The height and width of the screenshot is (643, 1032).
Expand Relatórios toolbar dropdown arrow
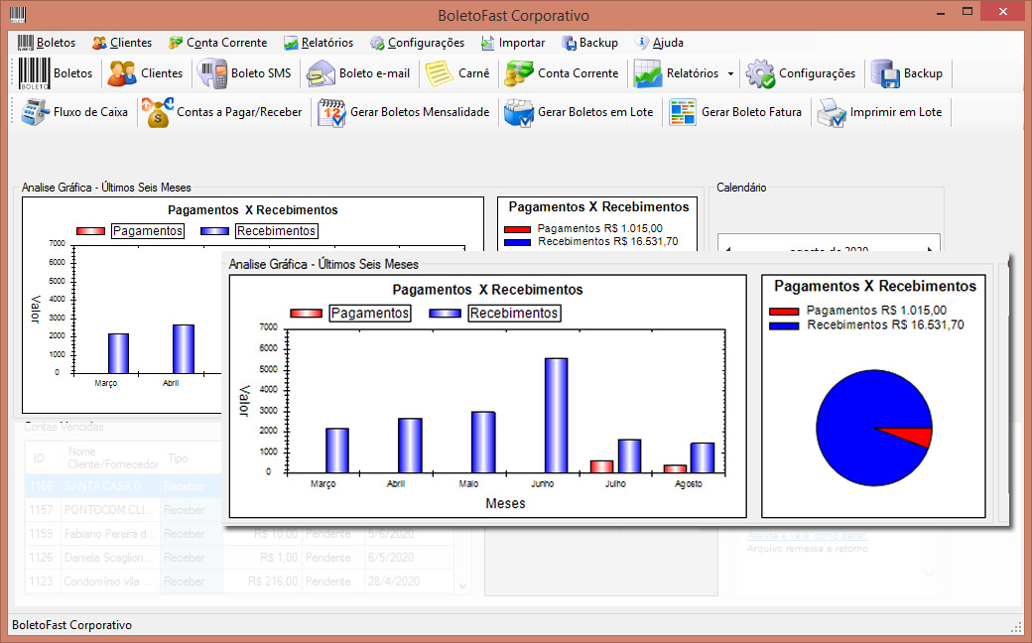[730, 73]
